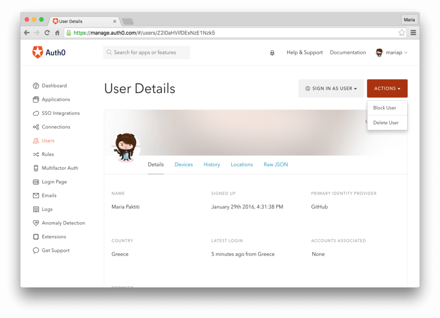Select the User Details browser tab

coord(84,22)
